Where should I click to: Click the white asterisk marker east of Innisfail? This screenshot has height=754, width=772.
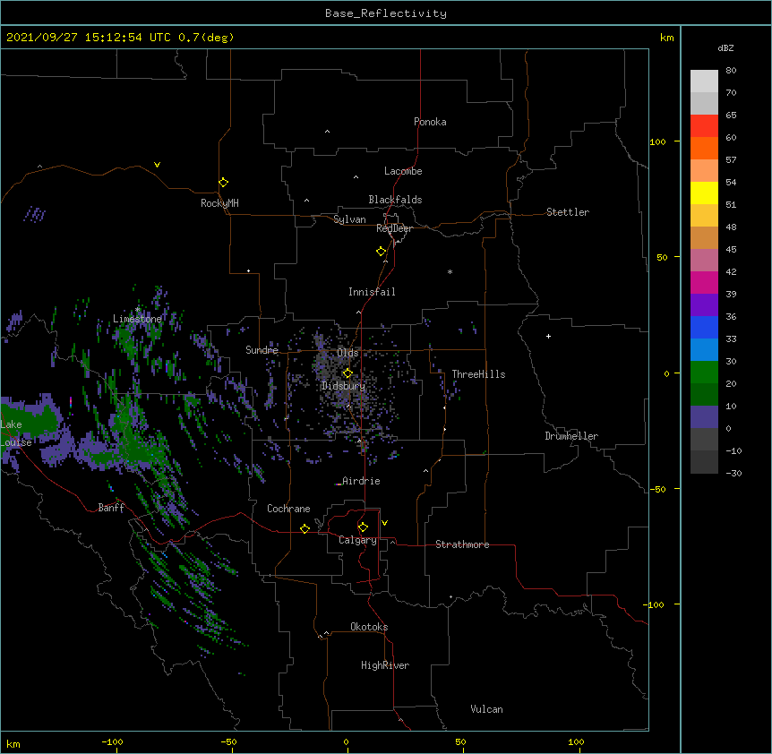point(450,271)
